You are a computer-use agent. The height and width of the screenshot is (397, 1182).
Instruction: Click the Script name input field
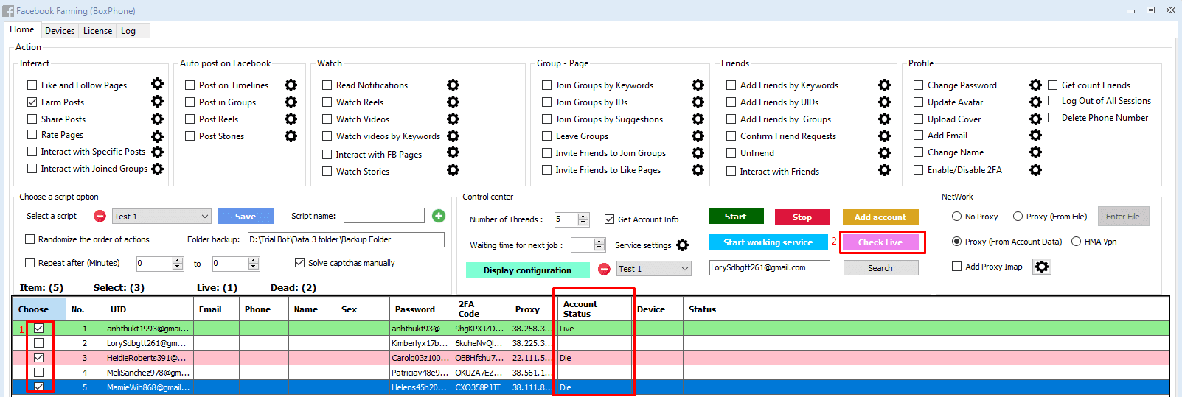point(384,216)
